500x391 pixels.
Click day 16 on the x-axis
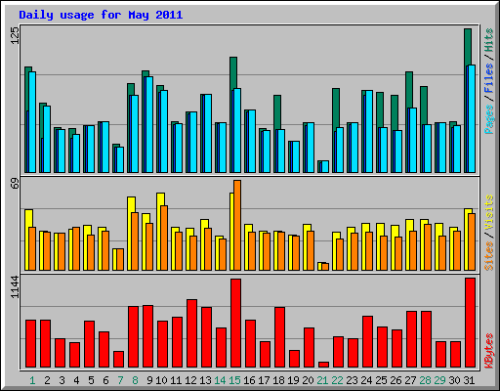(x=249, y=380)
